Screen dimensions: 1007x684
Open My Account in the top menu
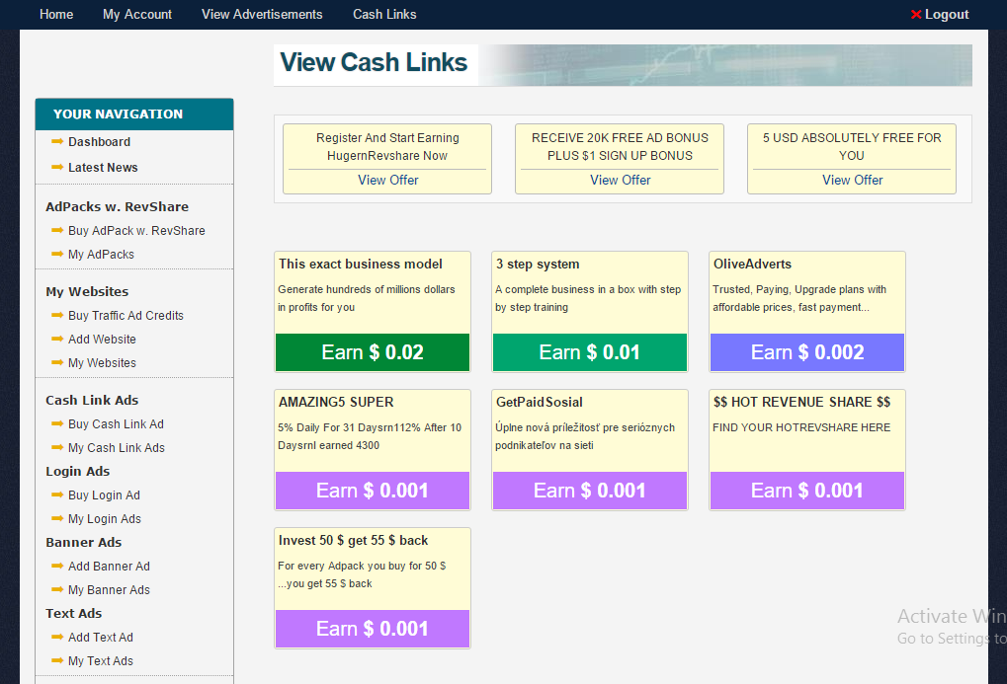pyautogui.click(x=137, y=14)
